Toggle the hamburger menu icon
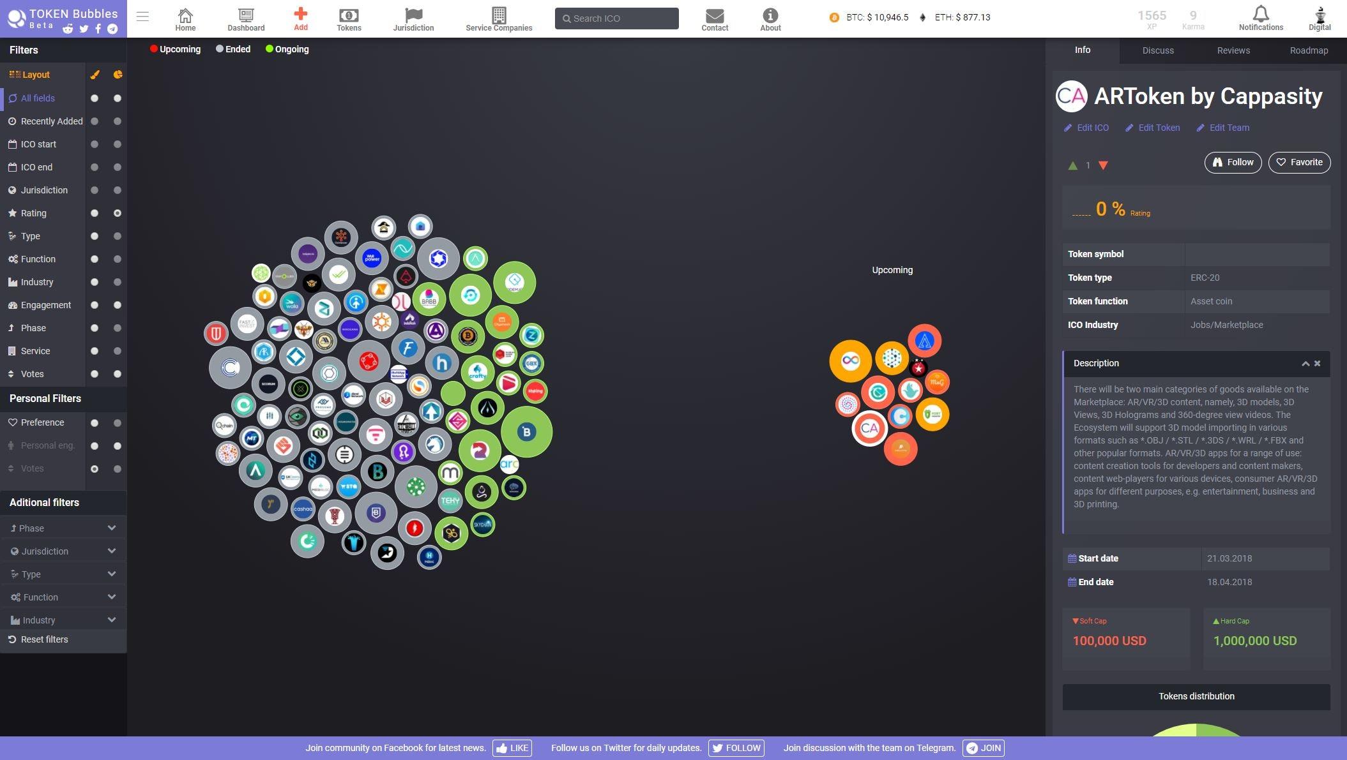Image resolution: width=1347 pixels, height=760 pixels. (142, 17)
